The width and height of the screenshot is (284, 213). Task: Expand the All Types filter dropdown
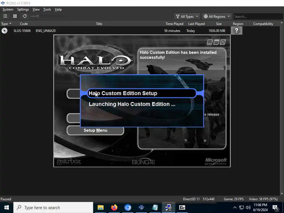click(x=187, y=16)
